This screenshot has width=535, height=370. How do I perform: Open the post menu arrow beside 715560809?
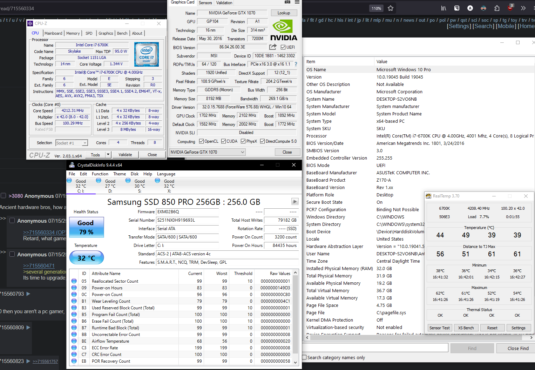(x=28, y=327)
